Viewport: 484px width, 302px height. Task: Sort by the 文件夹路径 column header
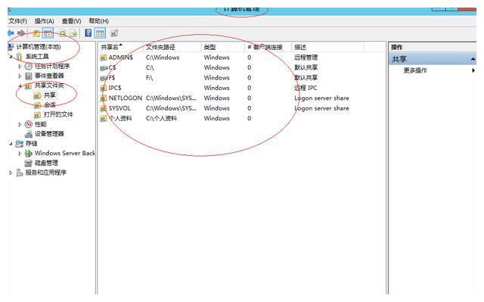[x=172, y=47]
